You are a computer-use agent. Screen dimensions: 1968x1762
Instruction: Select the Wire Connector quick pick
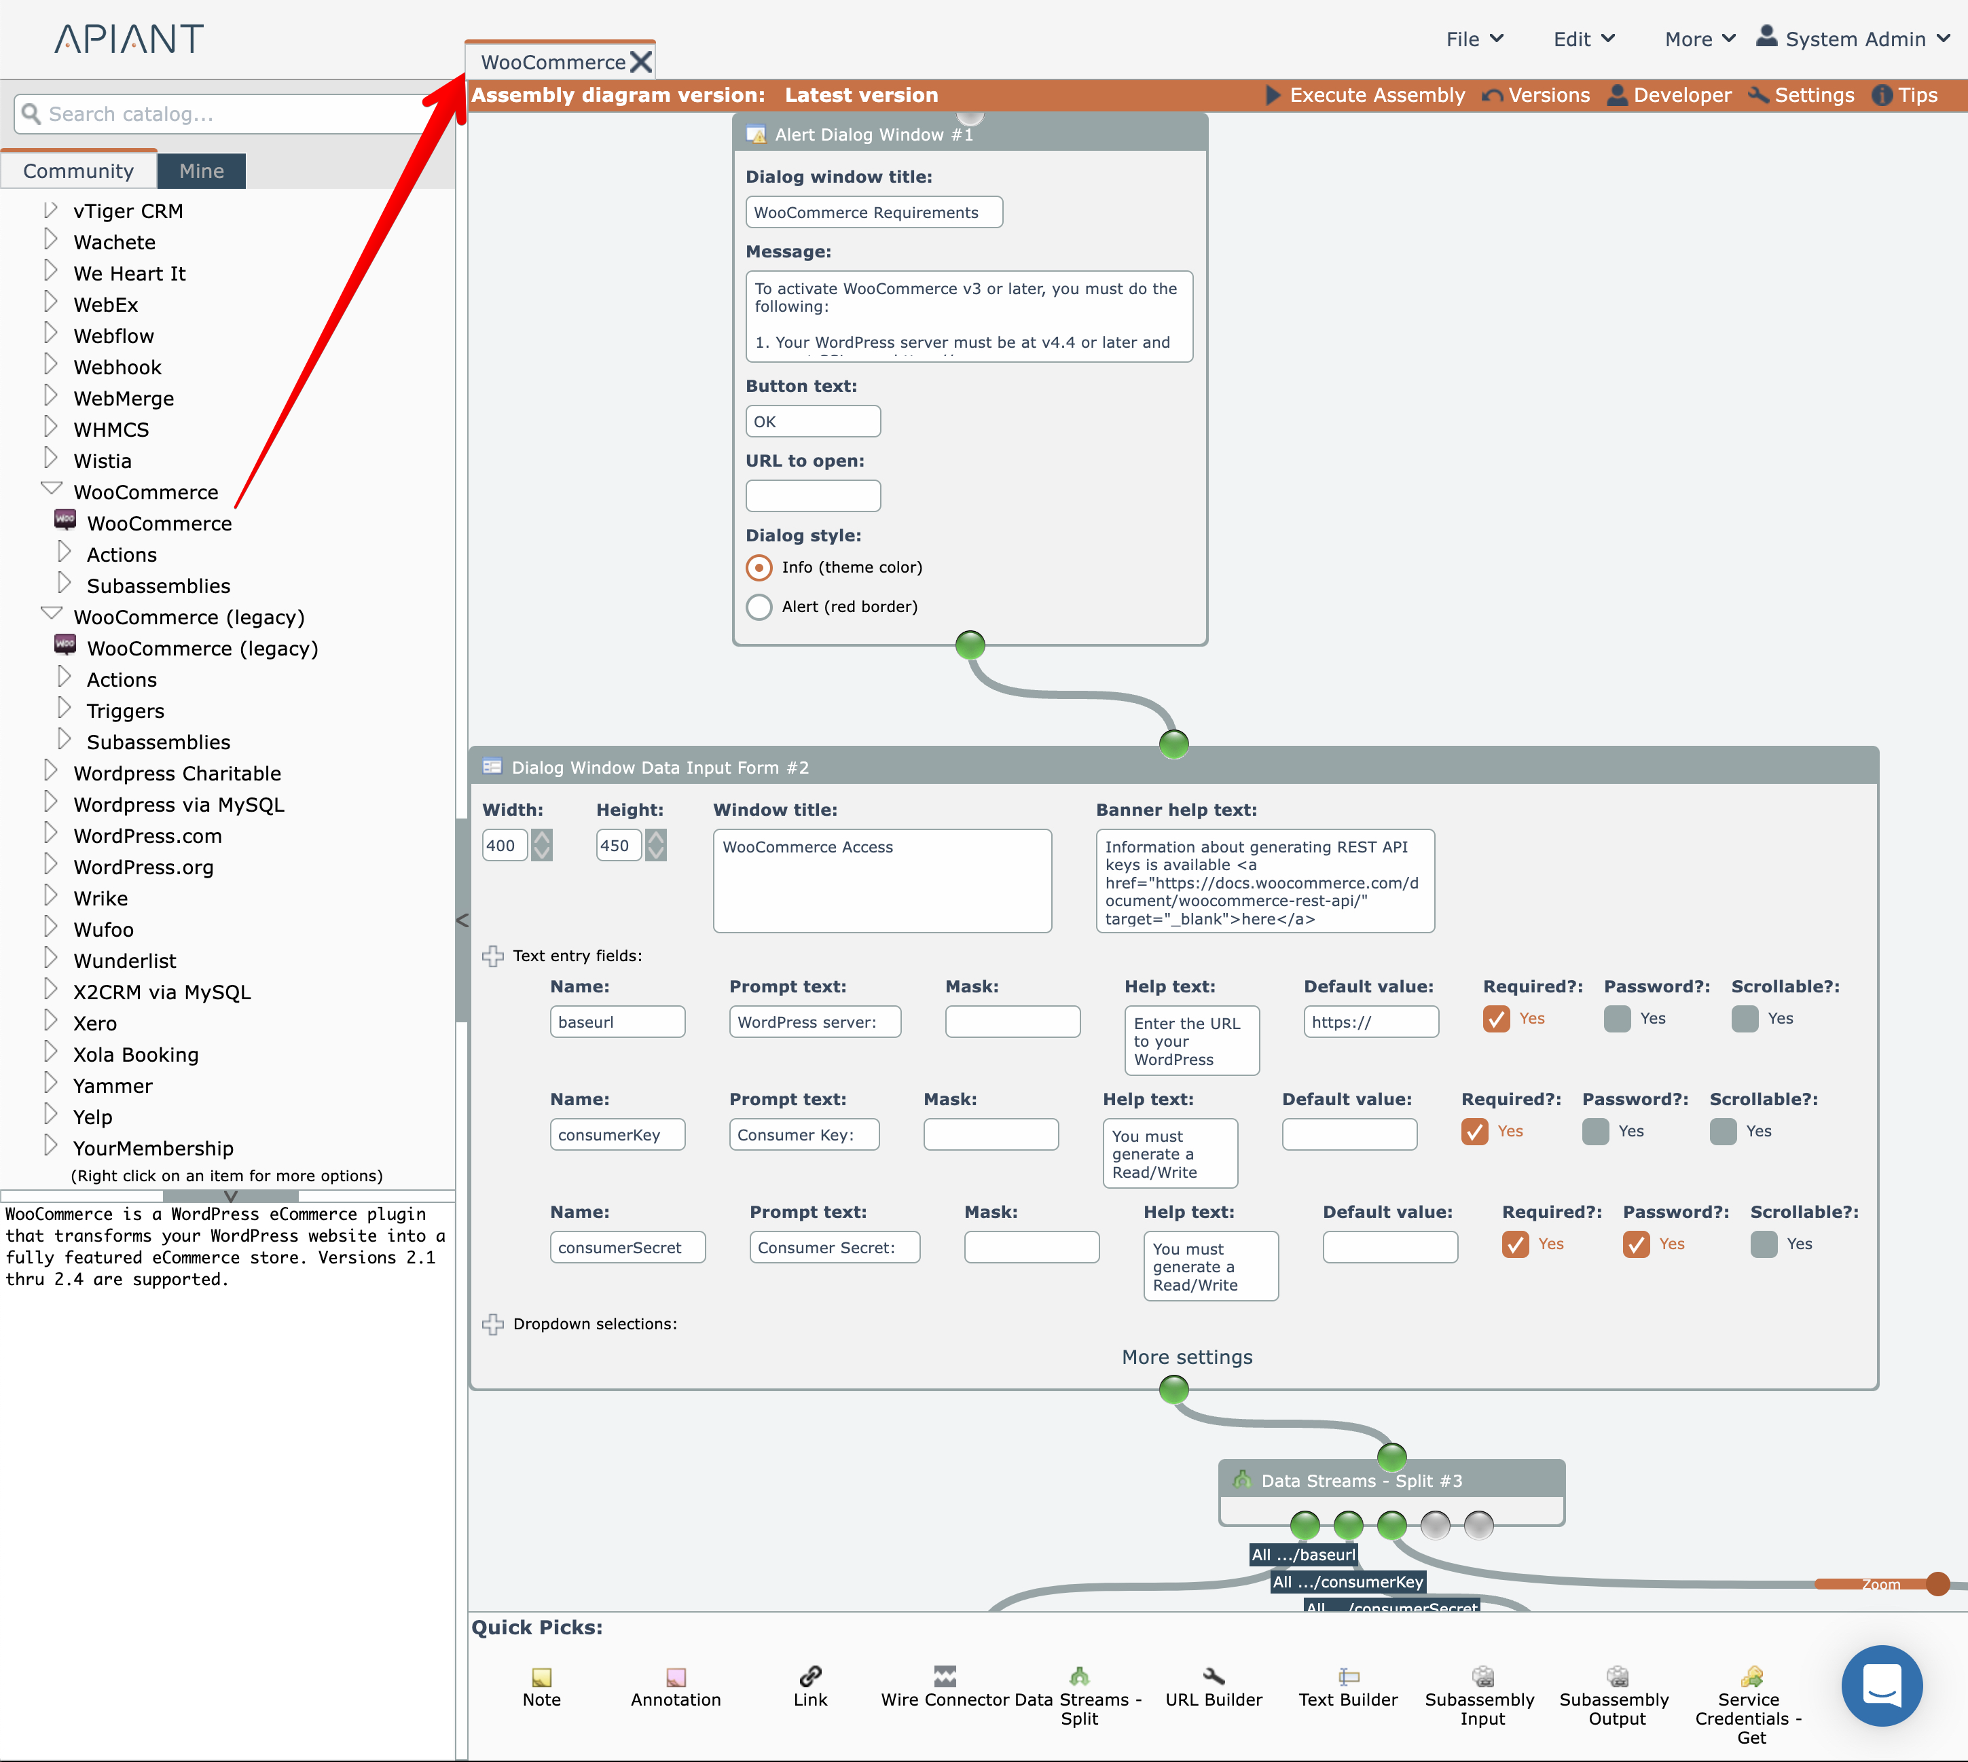coord(945,1676)
